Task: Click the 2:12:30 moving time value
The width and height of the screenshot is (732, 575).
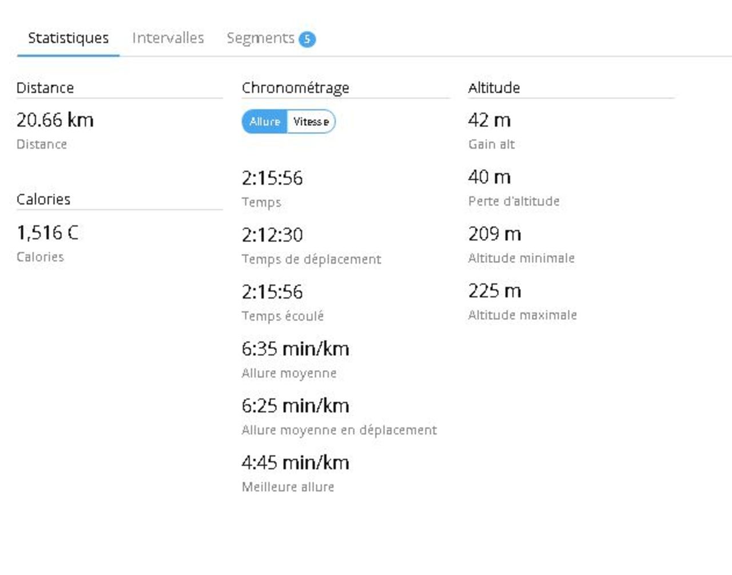Action: (272, 235)
